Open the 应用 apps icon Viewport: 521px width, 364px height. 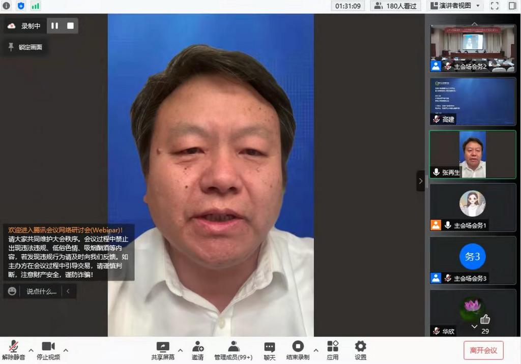(333, 347)
